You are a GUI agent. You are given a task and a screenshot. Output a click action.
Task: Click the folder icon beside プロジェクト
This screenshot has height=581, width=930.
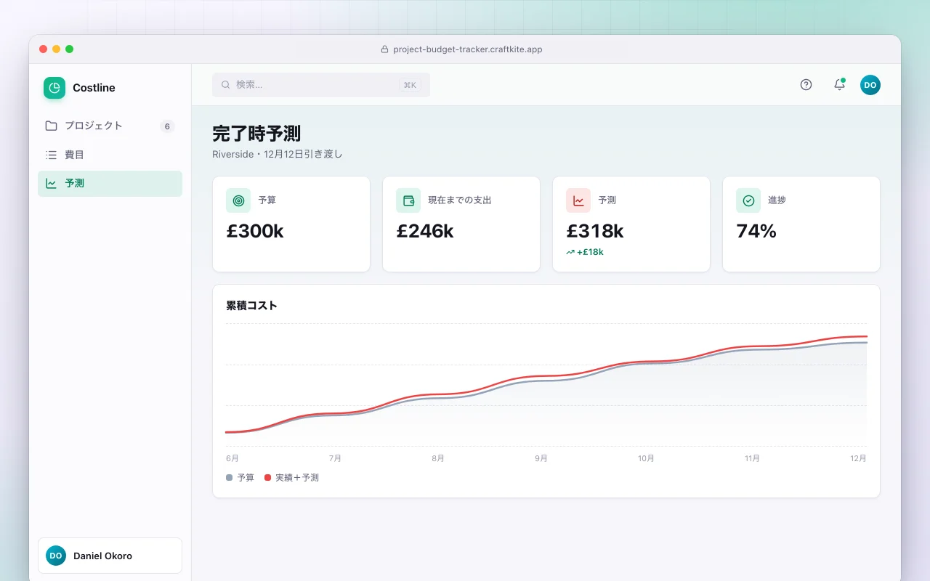(x=51, y=126)
